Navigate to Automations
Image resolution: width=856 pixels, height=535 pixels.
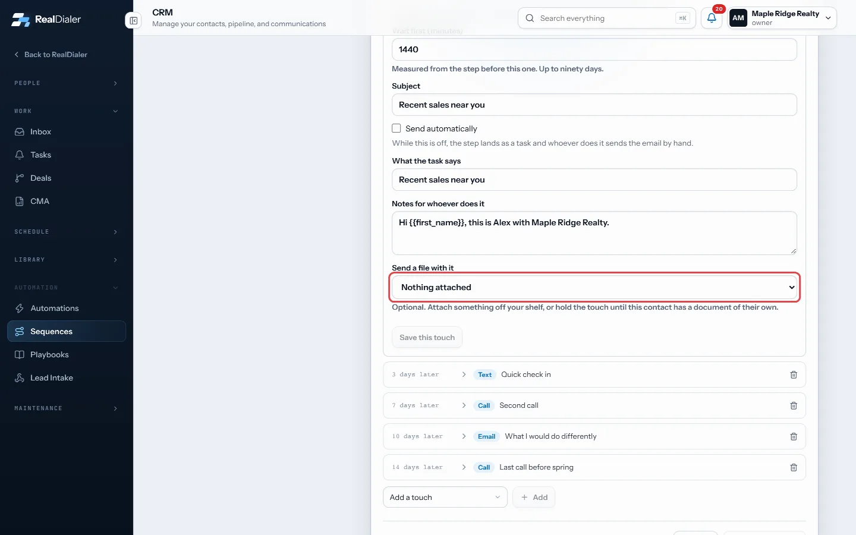[x=67, y=309]
